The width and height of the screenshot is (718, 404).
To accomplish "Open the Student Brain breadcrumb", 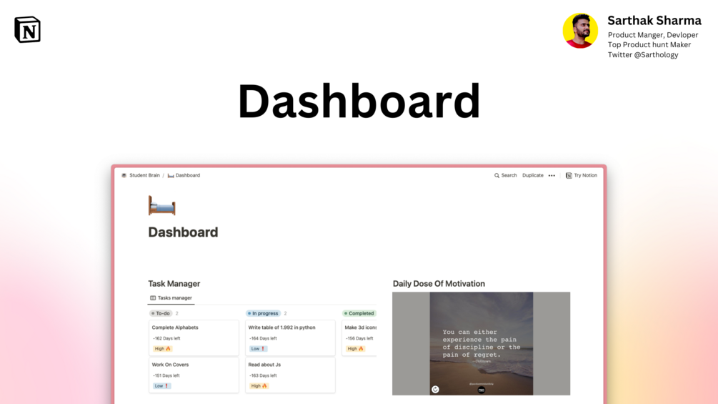I will pyautogui.click(x=141, y=175).
